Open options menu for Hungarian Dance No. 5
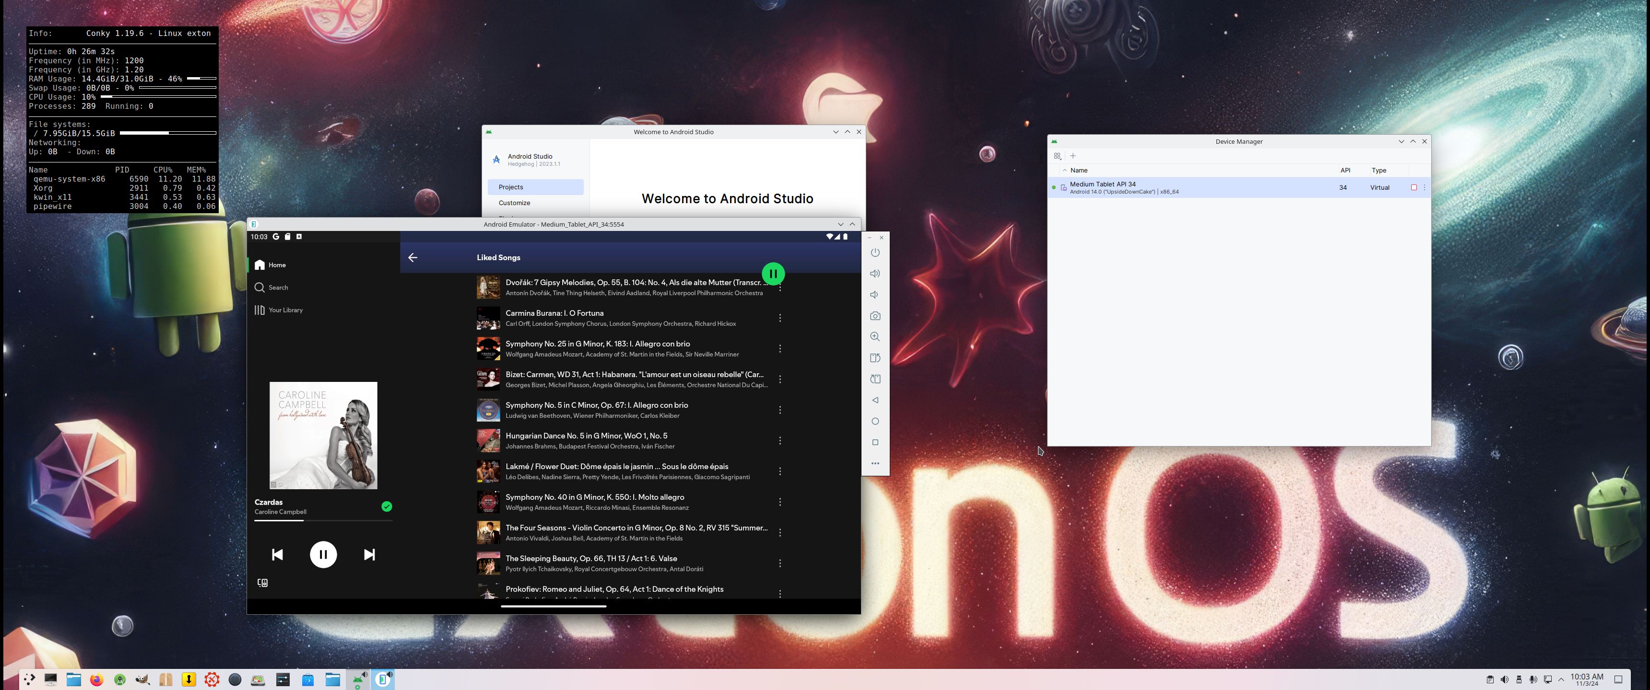1650x690 pixels. (780, 440)
